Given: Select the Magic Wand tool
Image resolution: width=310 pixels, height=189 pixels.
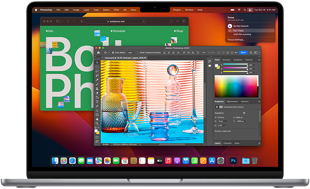Looking at the screenshot, I should (97, 75).
